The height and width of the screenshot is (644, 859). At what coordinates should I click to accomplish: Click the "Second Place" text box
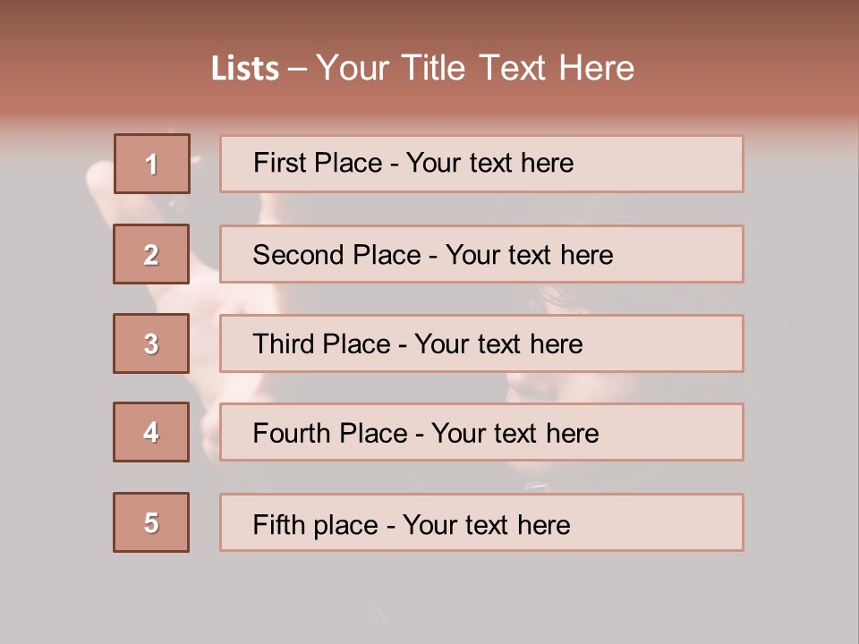[481, 254]
